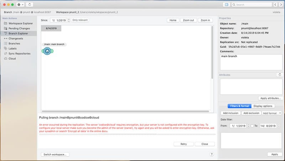
Task: Click the Home button
Action: point(173,20)
